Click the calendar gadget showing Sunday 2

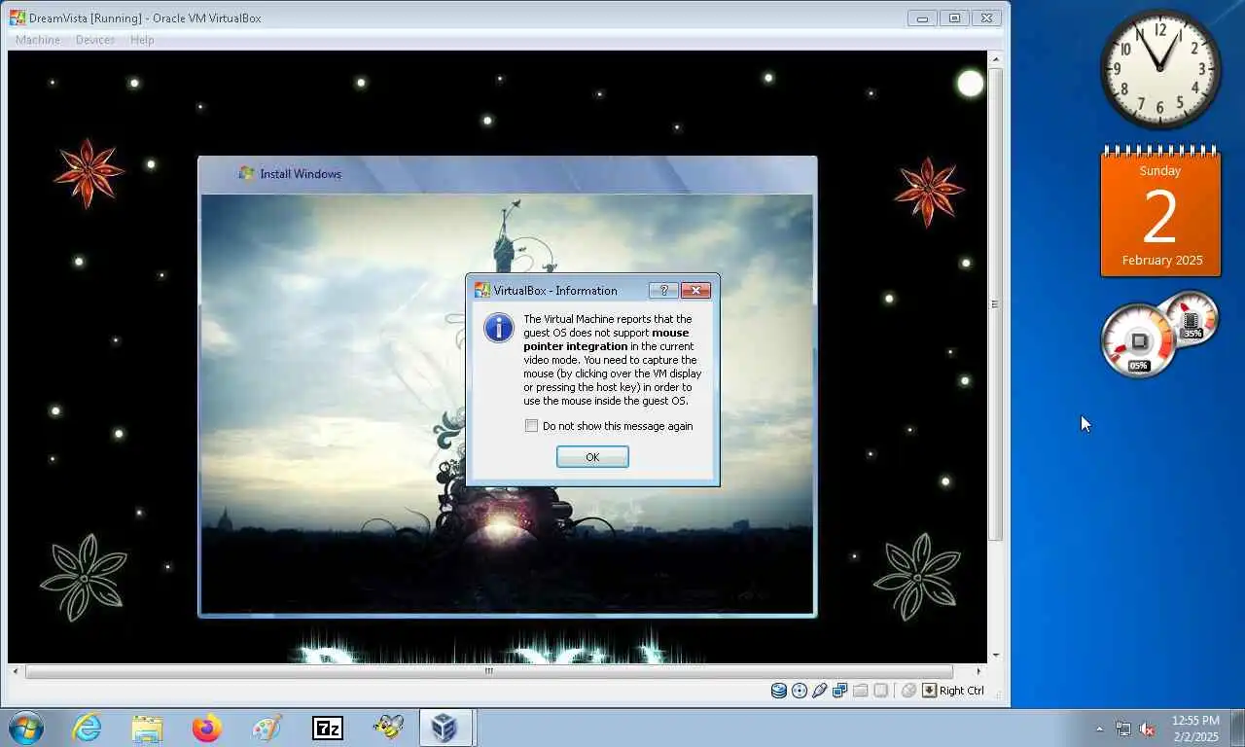(x=1160, y=211)
